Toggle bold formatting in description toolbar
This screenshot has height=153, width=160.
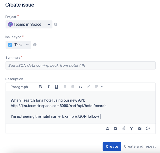40,87
